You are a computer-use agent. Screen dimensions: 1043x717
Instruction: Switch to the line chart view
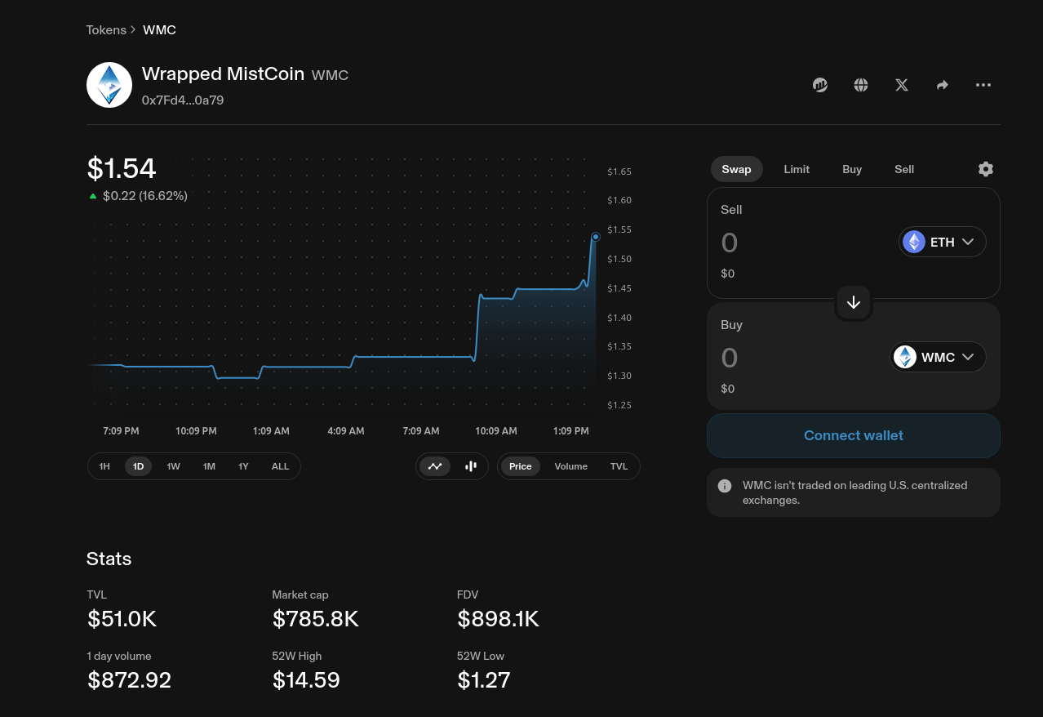pos(435,465)
